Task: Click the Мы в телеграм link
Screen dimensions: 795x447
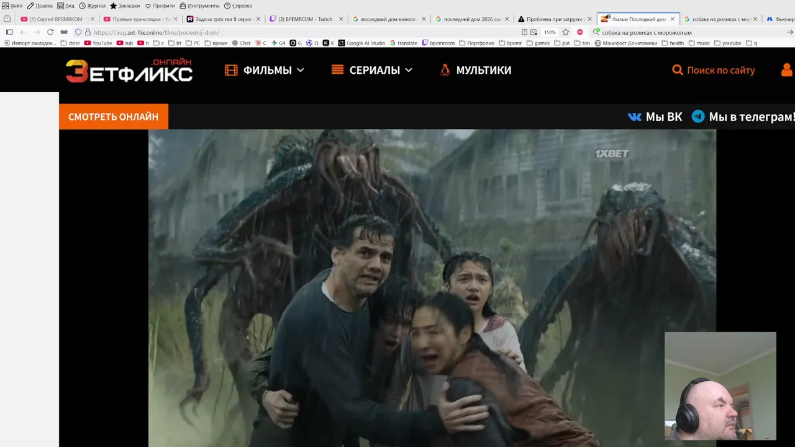Action: click(743, 117)
